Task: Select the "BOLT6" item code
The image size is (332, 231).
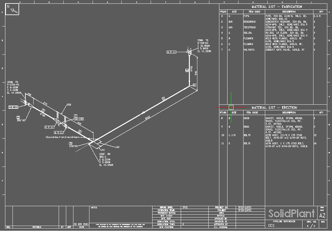Action: tap(247, 144)
